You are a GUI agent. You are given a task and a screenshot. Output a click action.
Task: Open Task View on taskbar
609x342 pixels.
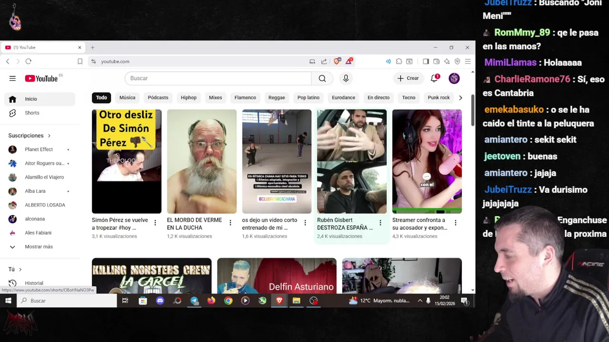tap(125, 301)
